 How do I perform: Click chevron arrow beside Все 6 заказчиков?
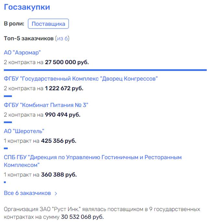(56, 193)
